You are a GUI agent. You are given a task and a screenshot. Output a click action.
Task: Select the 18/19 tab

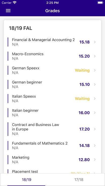(27, 180)
